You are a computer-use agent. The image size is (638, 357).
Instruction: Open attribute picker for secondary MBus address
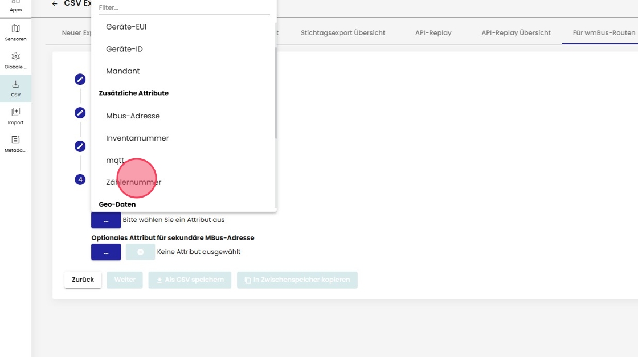[x=106, y=252]
